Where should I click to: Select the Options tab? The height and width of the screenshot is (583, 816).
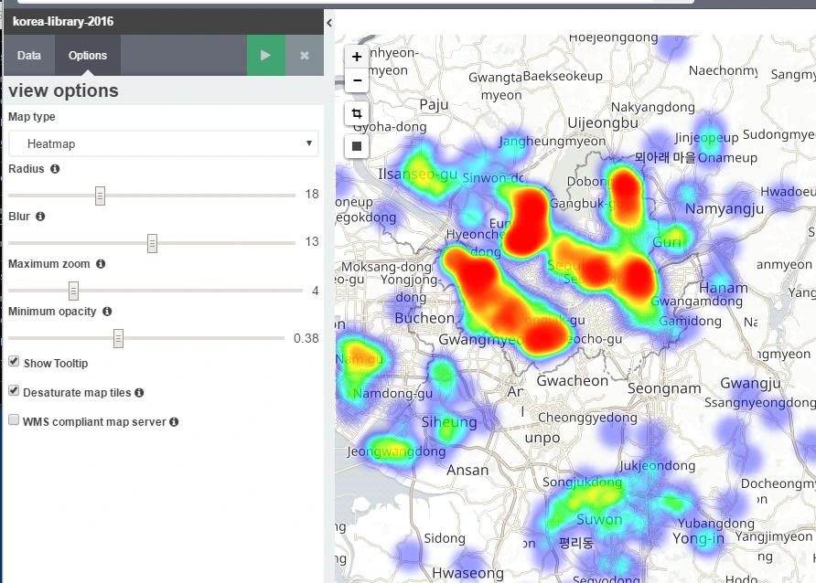click(88, 55)
